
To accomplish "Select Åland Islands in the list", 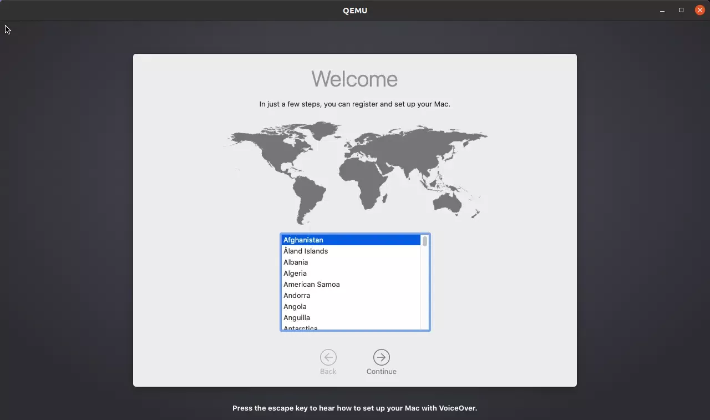I will (351, 251).
